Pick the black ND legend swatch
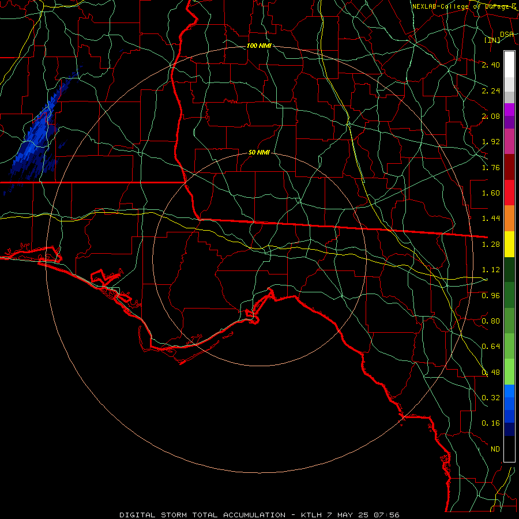519x519 pixels. pyautogui.click(x=509, y=449)
